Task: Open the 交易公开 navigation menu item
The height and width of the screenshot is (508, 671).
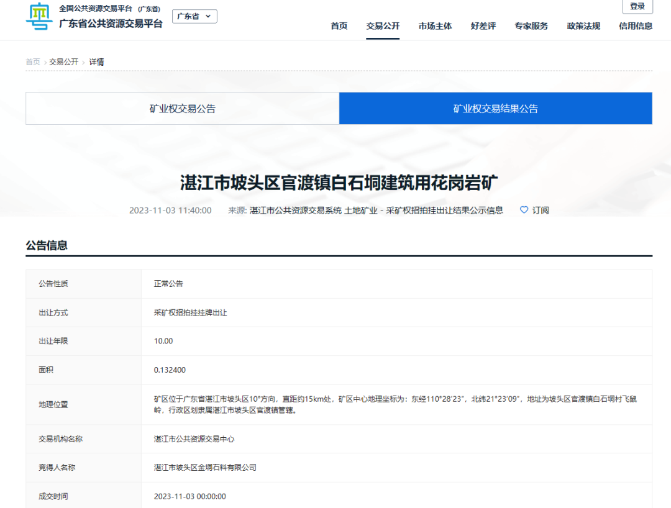Action: pos(383,26)
